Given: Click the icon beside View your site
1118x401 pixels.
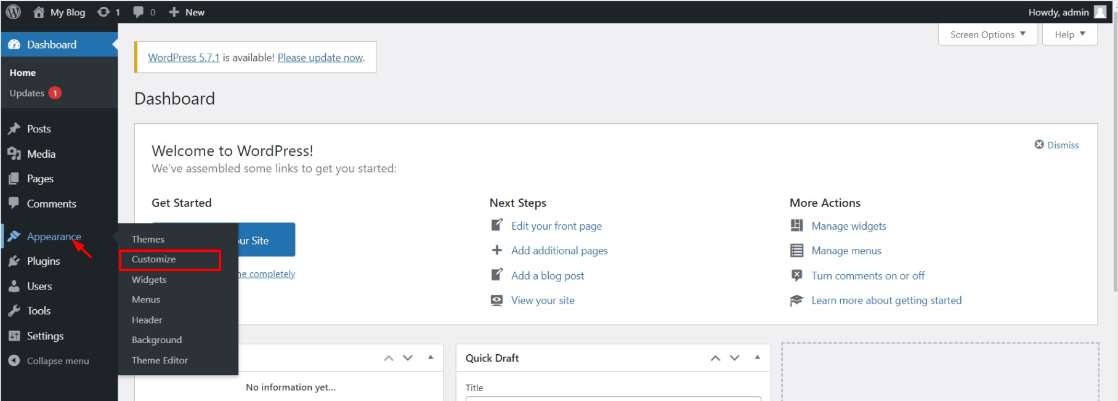Looking at the screenshot, I should tap(496, 301).
